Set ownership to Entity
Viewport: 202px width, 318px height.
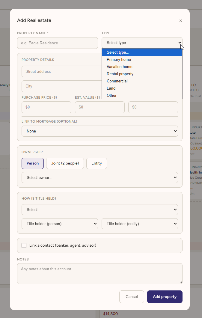click(97, 163)
